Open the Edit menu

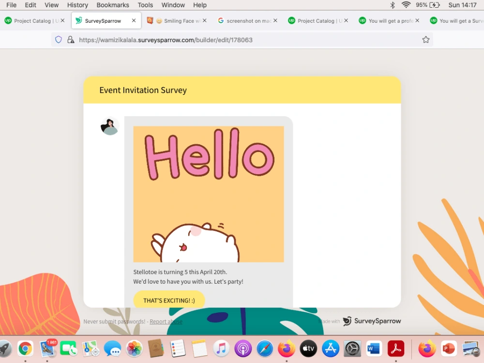tap(30, 5)
